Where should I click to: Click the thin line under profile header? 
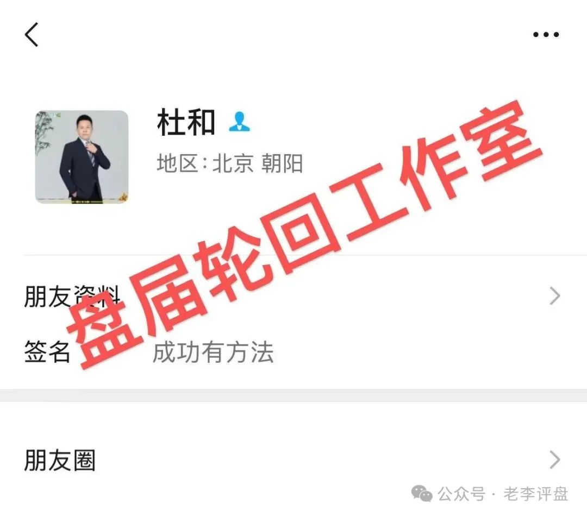[x=305, y=255]
